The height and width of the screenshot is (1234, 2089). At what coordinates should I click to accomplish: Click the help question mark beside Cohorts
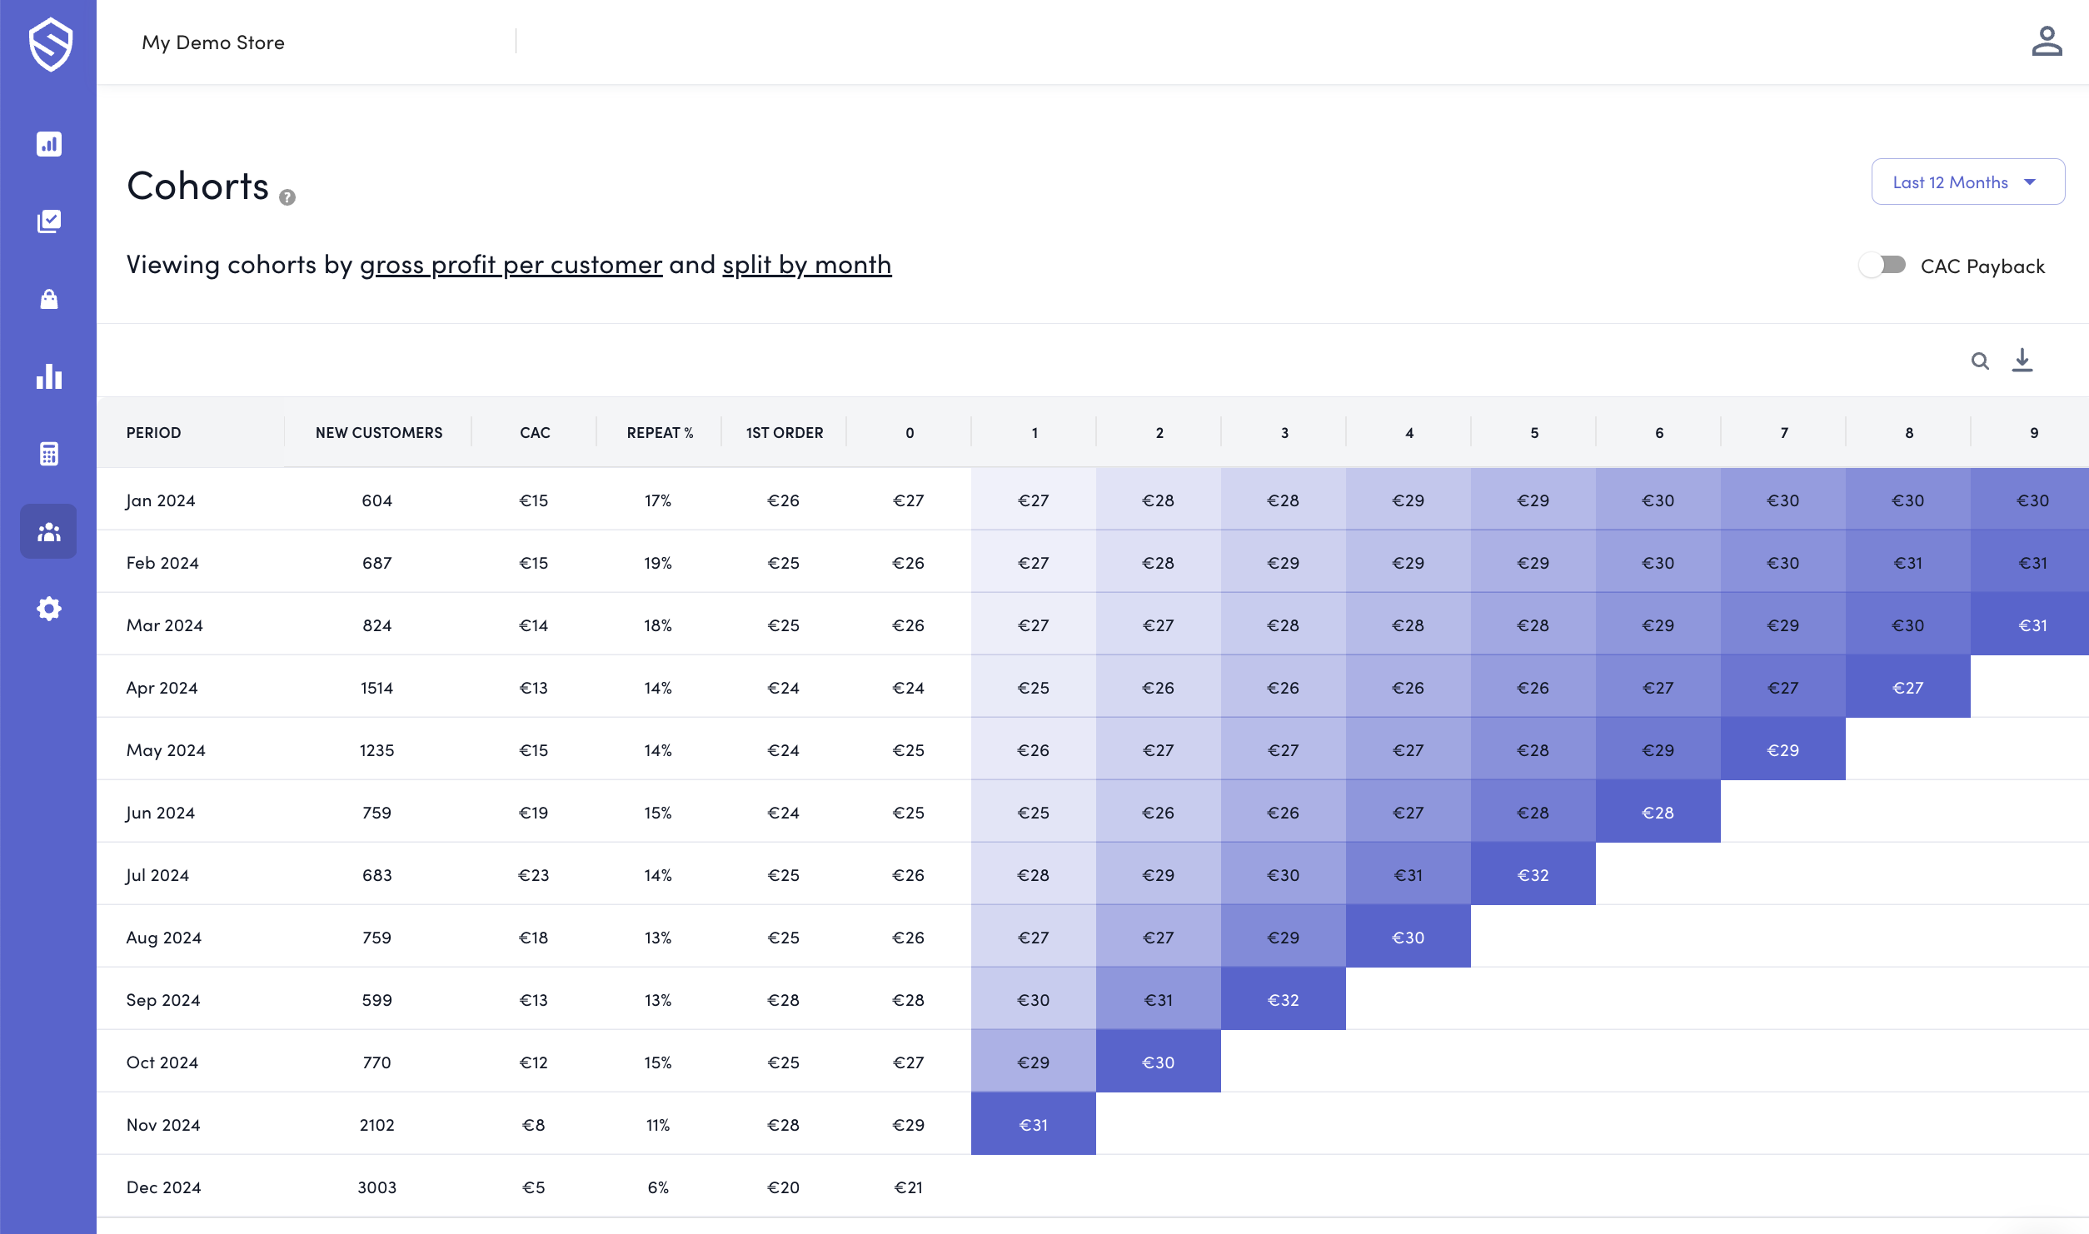(x=287, y=197)
